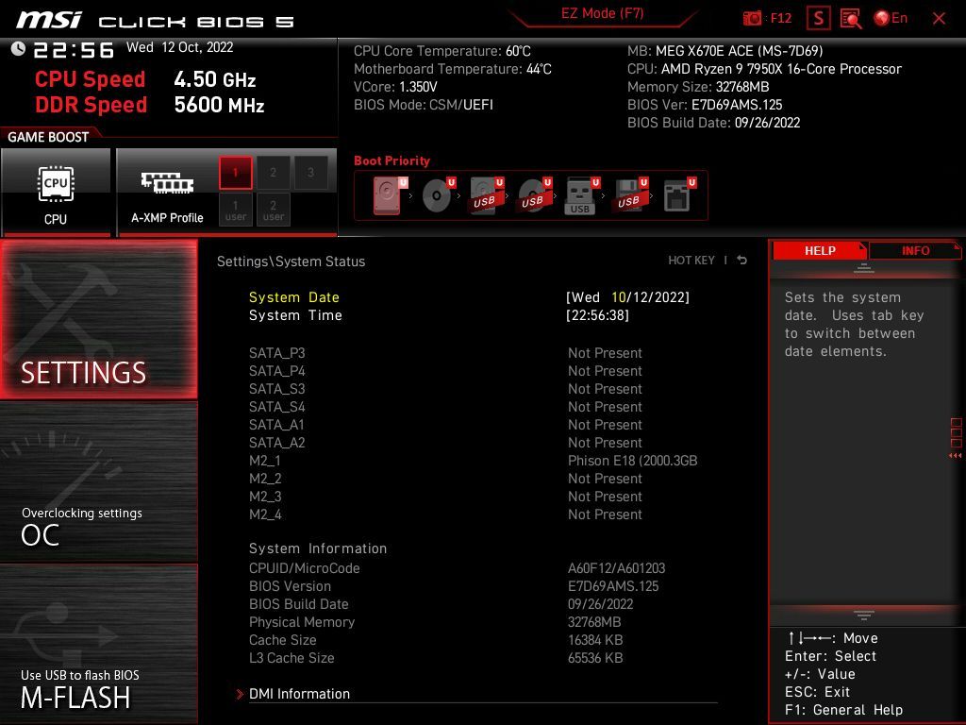This screenshot has width=966, height=725.
Task: Select the SATA_A2 row
Action: click(x=445, y=443)
